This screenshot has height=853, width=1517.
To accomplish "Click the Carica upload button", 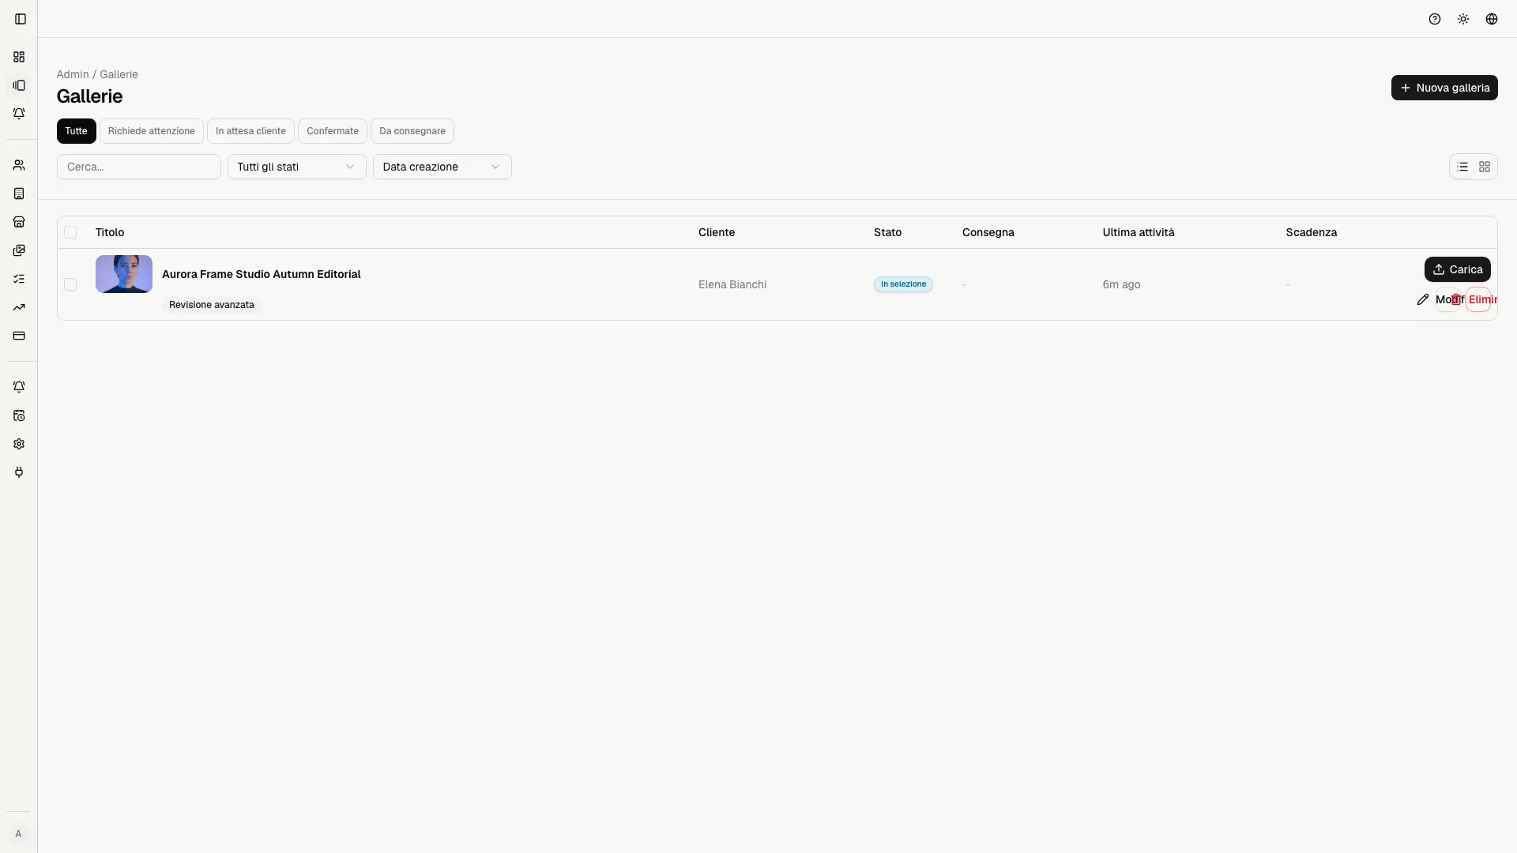I will click(x=1457, y=269).
